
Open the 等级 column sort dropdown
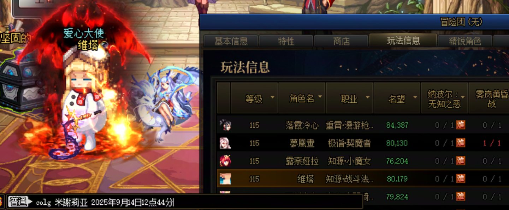click(x=272, y=97)
